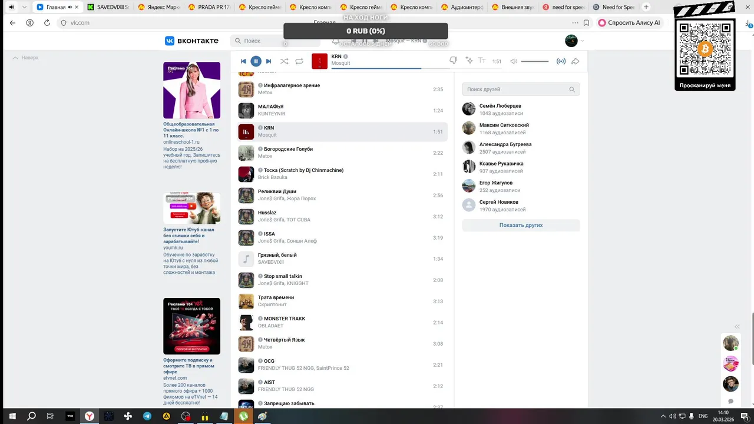Switch to SAVEDVIXII browser tab
Image resolution: width=754 pixels, height=424 pixels.
[108, 7]
